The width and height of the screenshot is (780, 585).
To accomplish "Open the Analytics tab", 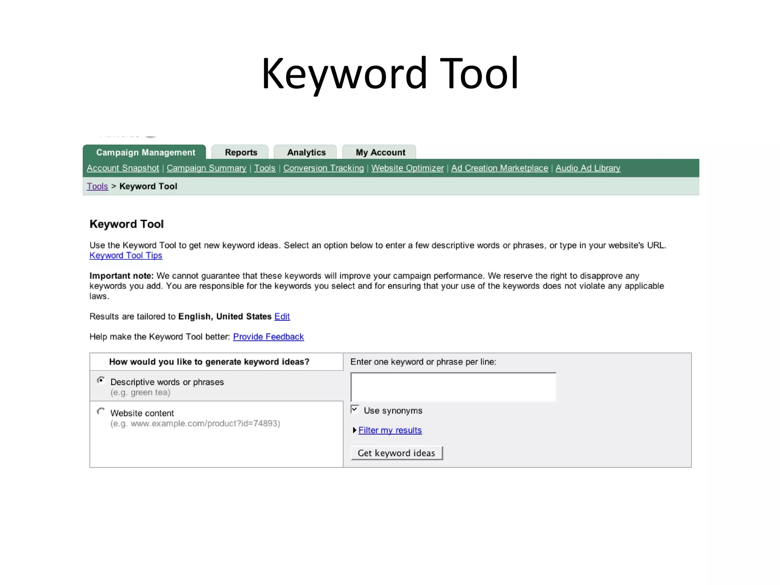I will coord(305,152).
